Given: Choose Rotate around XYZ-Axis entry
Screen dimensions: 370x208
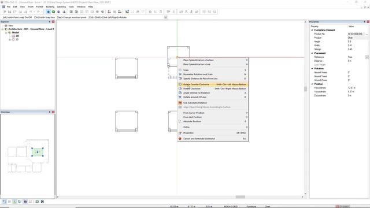Looking at the screenshot, I should click(x=213, y=97).
